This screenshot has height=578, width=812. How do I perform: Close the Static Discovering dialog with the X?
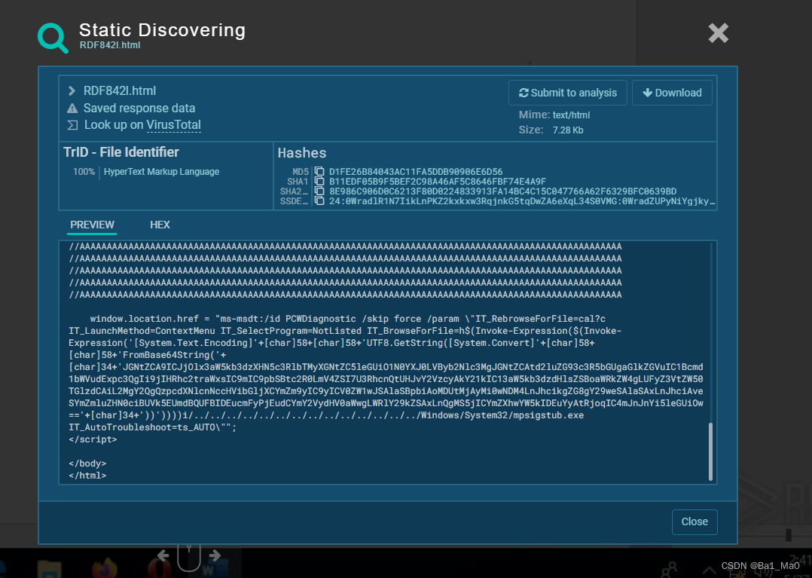[x=719, y=33]
